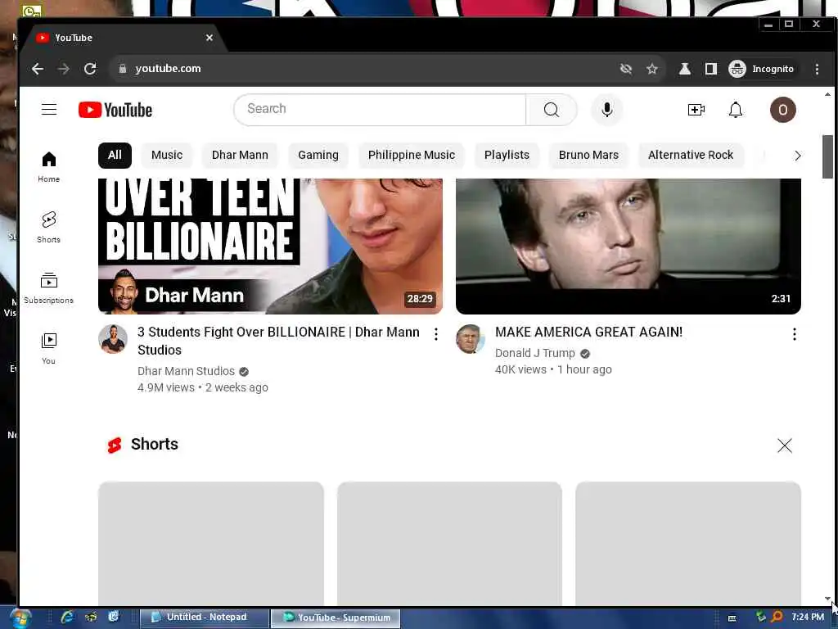The height and width of the screenshot is (629, 838).
Task: Close the YouTube browser tab
Action: coord(209,38)
